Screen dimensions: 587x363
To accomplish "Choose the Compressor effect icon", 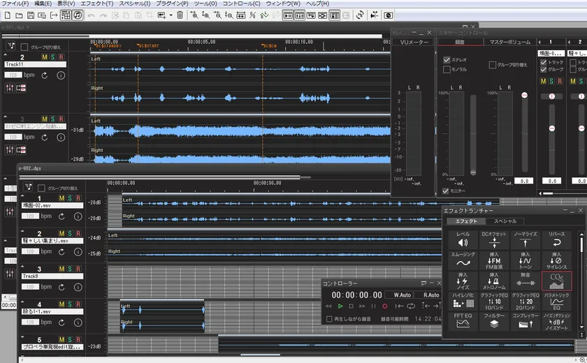I will 527,323.
